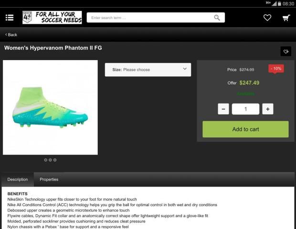Tap the battery icon in status bar

tap(279, 4)
